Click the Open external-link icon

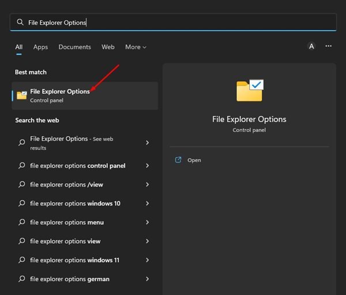[178, 160]
